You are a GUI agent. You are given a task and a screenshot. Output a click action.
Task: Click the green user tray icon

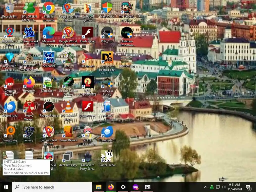(212, 187)
